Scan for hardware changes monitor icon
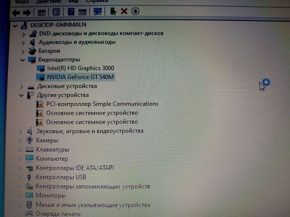 (x=98, y=11)
